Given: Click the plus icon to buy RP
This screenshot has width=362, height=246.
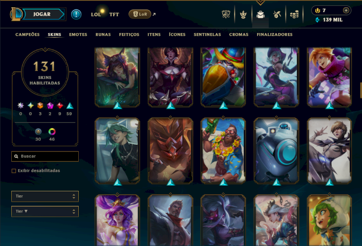Looking at the screenshot, I should coord(346,10).
